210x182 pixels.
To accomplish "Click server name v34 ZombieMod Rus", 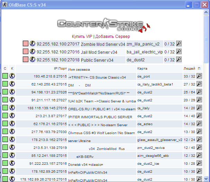I will point(107,149).
